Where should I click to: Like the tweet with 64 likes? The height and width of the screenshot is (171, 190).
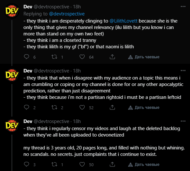click(82, 57)
